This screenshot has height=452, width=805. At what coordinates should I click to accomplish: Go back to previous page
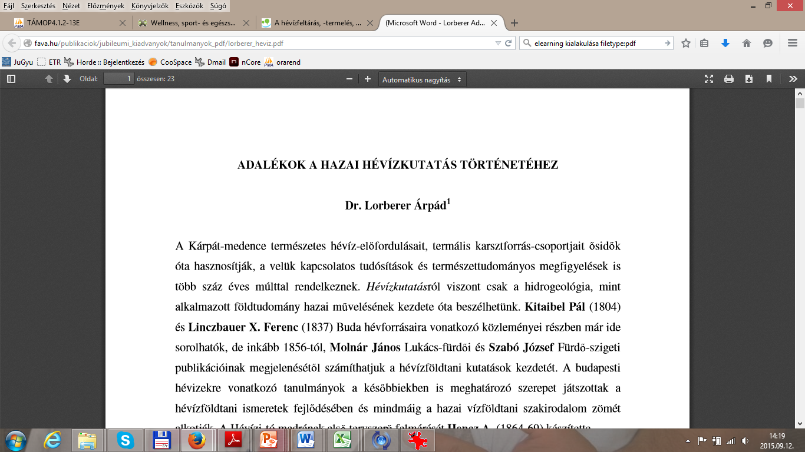(11, 43)
